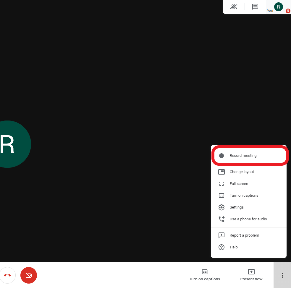Click the large R participant avatar
Screen dimensions: 291x288
click(12, 144)
